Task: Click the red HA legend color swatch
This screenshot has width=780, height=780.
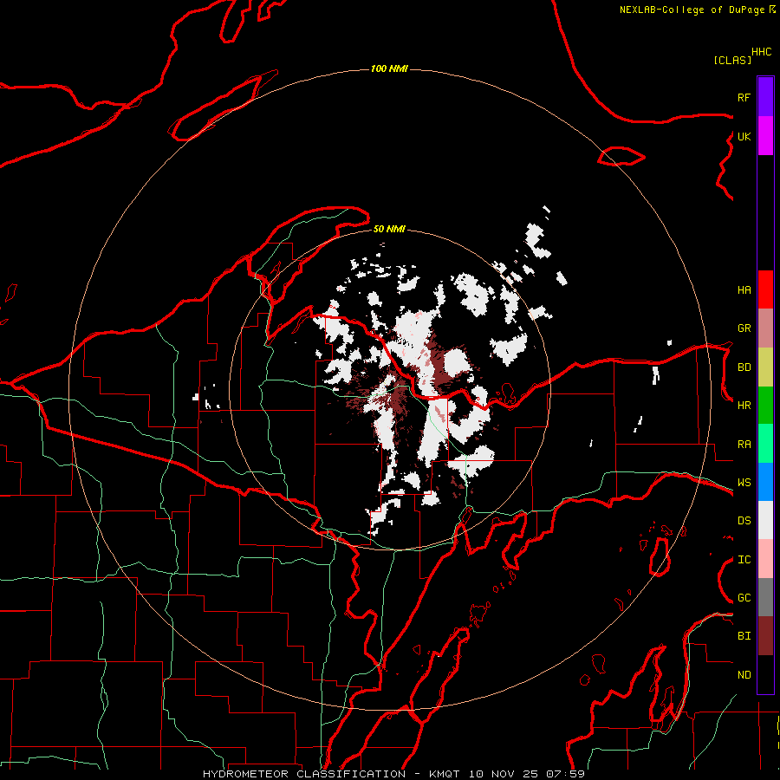Action: coord(765,289)
